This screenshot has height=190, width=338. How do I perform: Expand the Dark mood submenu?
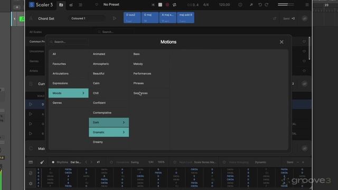pyautogui.click(x=109, y=122)
